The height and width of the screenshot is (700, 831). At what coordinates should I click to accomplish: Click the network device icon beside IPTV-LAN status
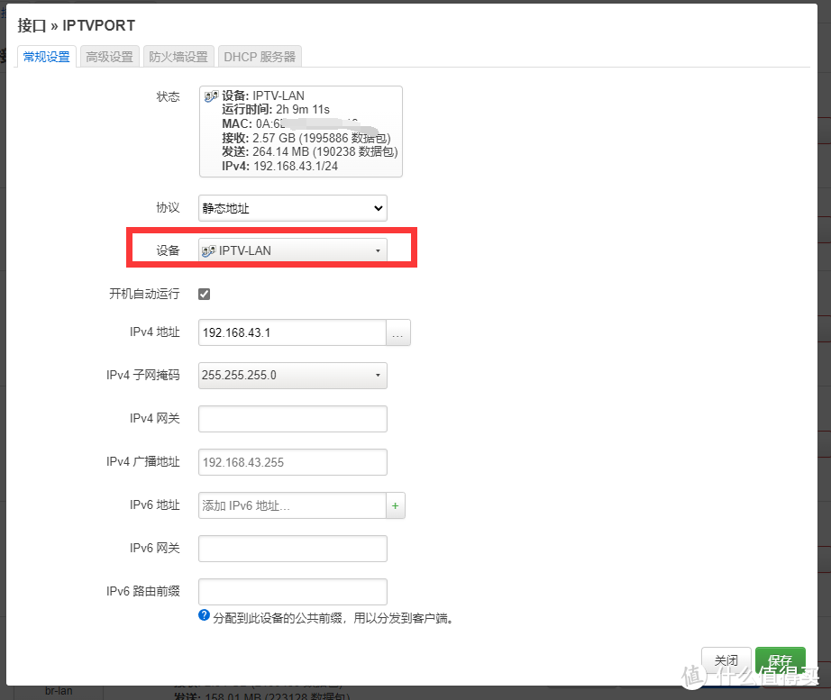[210, 95]
